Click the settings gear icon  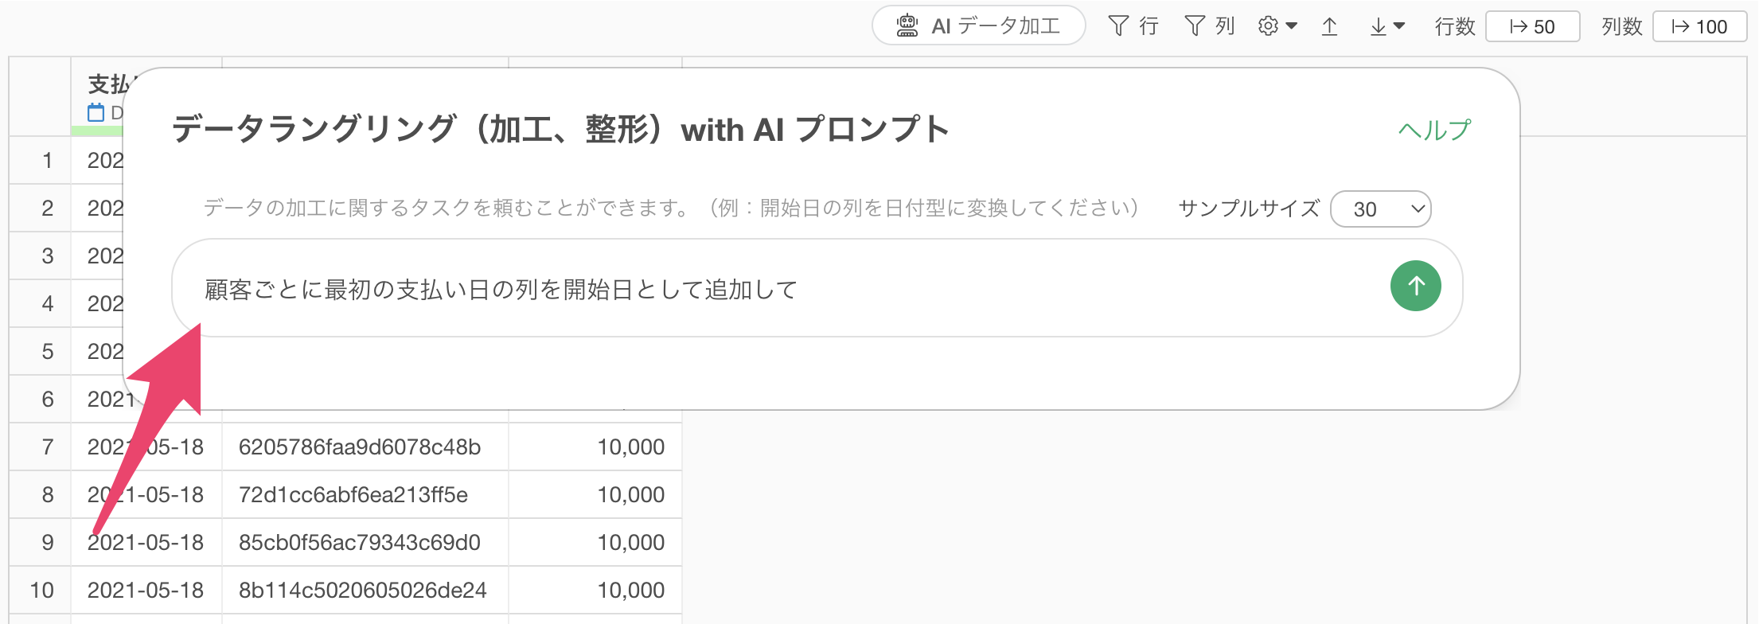(1268, 26)
